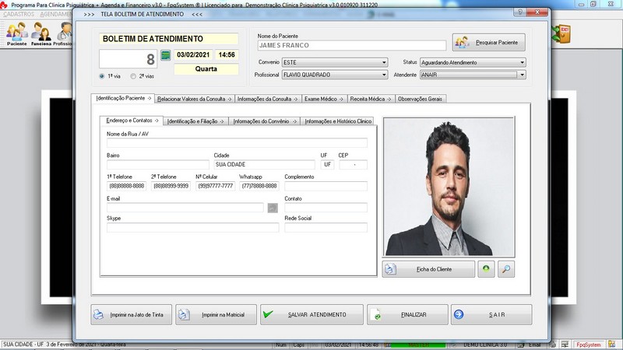Open the Informações do Convênio sub-tab

point(265,121)
